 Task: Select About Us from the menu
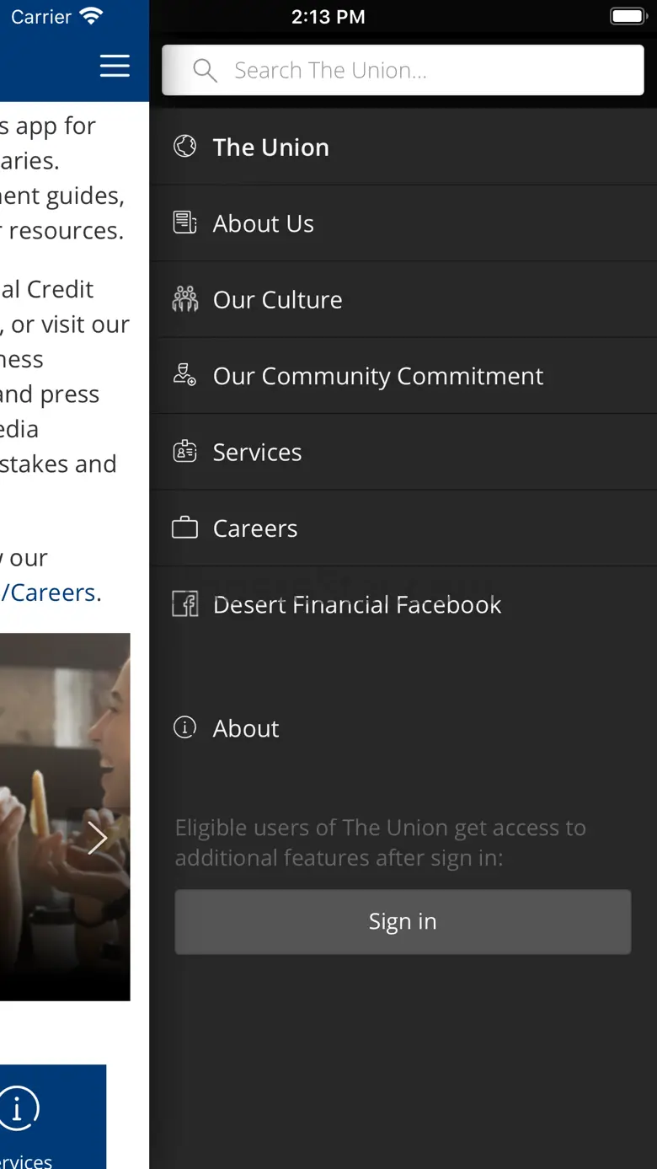(264, 223)
